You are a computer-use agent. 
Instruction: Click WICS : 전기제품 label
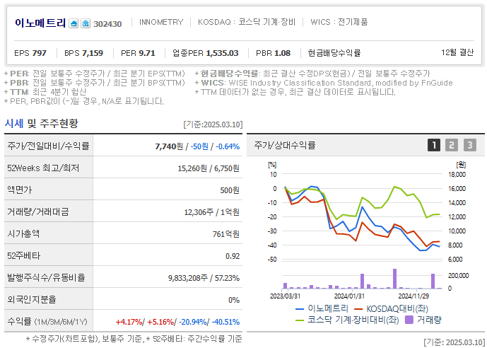click(x=339, y=22)
